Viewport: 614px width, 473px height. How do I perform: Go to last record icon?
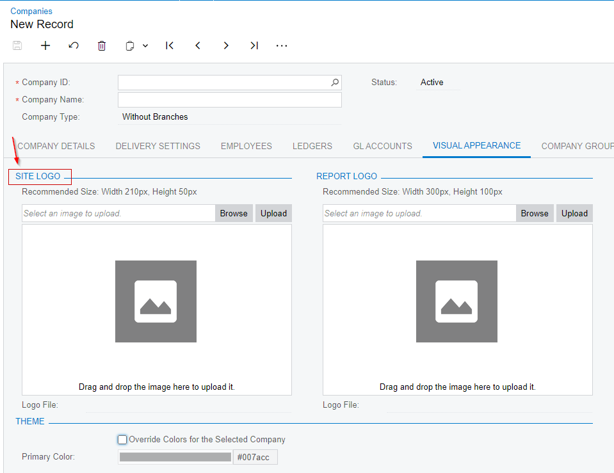[x=254, y=45]
